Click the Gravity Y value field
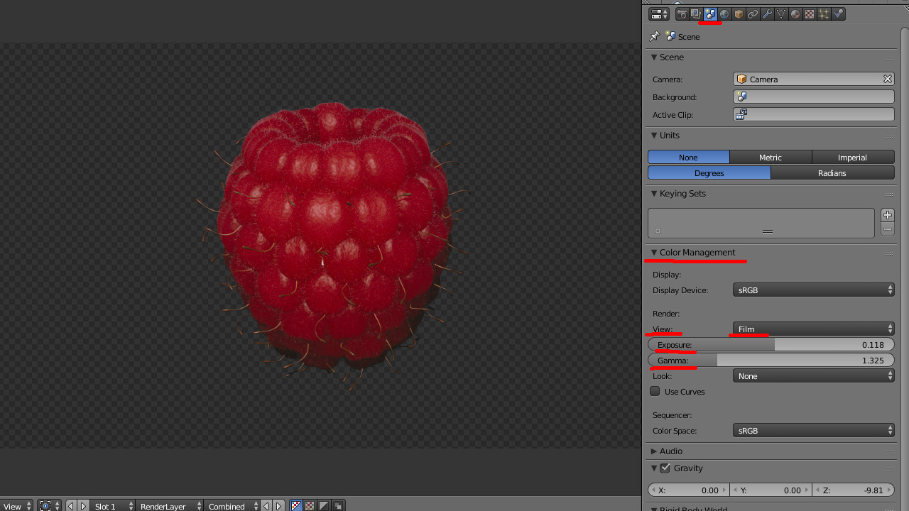909x511 pixels. (771, 490)
